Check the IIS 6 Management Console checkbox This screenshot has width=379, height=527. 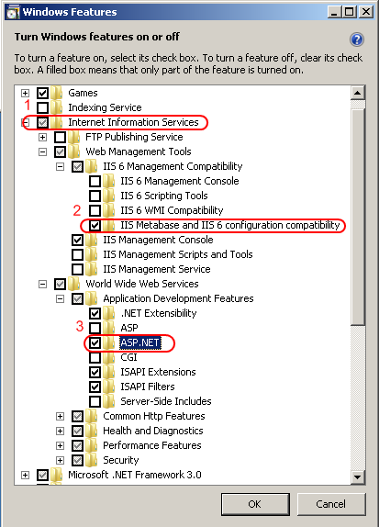pyautogui.click(x=95, y=181)
